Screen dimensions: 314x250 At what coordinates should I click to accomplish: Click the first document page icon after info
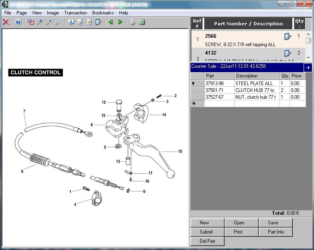[x=80, y=22]
